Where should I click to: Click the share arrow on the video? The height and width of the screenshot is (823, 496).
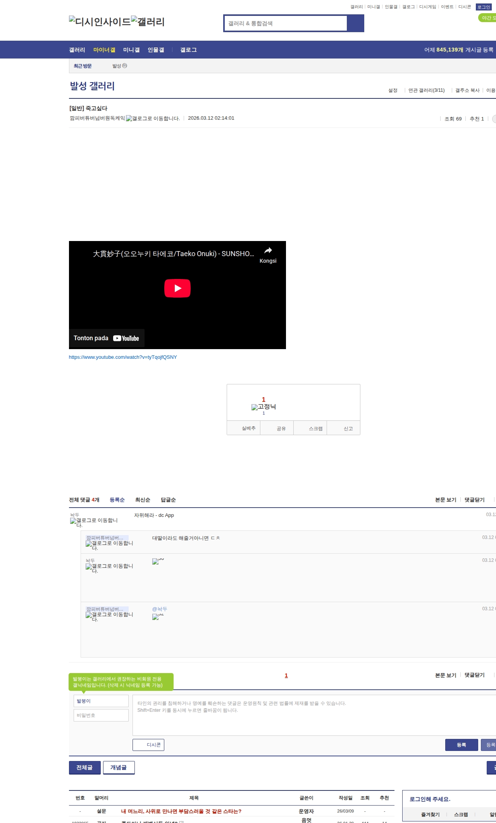coord(268,251)
